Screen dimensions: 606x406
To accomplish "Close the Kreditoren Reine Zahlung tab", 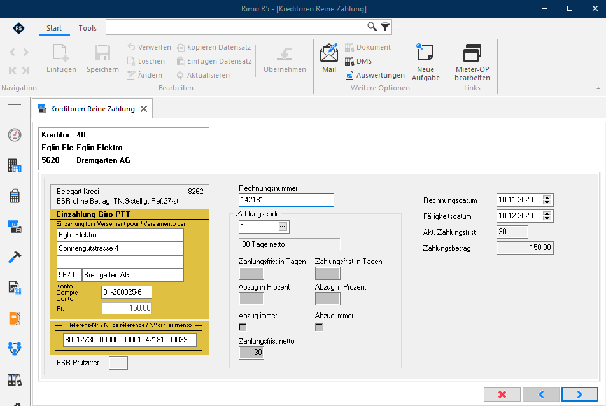I will click(x=144, y=109).
